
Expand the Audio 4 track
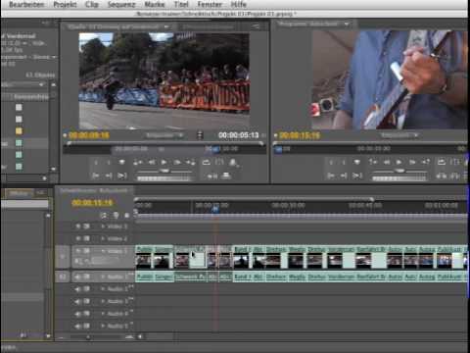[x=103, y=314]
